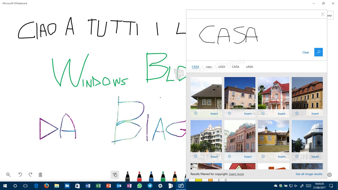This screenshot has height=190, width=338.
Task: Open 'See all image results' link
Action: [x=309, y=174]
